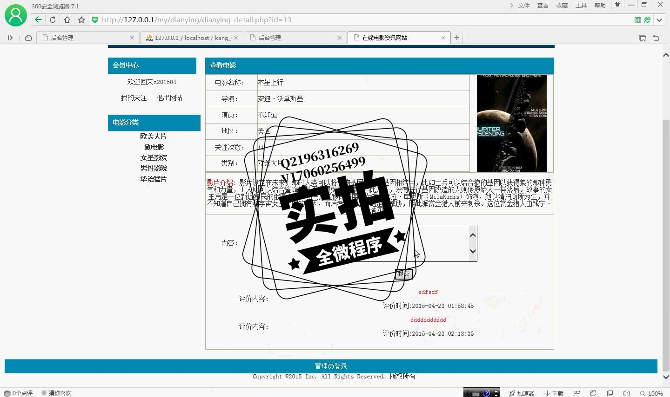This screenshot has width=670, height=397.
Task: Open the tab list icon at right
Action: click(x=643, y=38)
